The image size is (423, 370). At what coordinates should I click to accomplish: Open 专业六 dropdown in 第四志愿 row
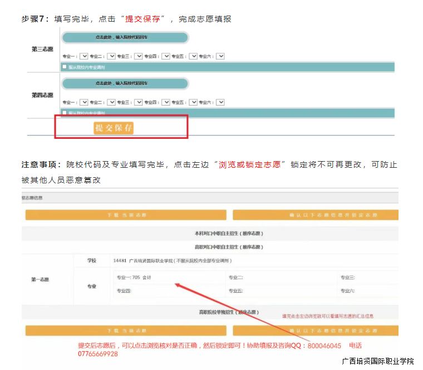(220, 102)
